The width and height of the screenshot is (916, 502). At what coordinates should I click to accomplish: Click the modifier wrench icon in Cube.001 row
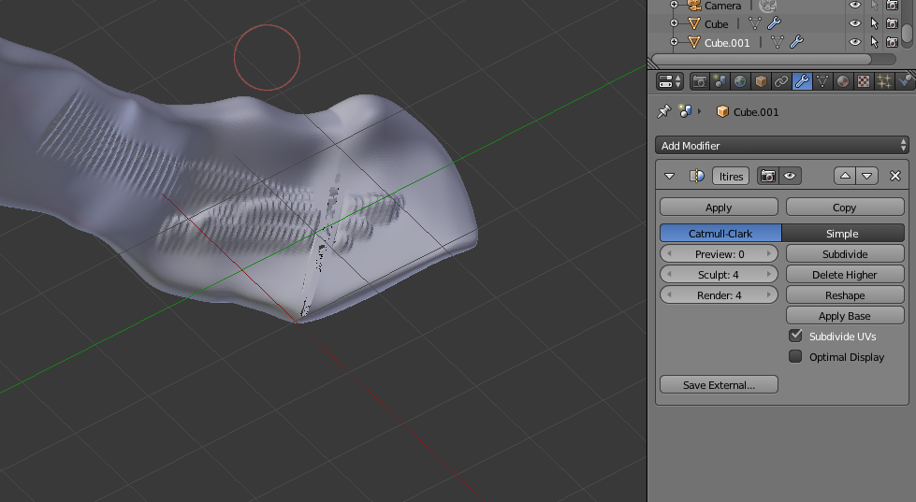pyautogui.click(x=797, y=42)
